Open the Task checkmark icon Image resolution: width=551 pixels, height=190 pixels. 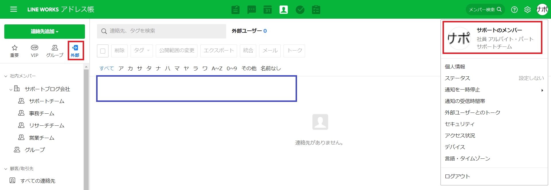pos(300,10)
